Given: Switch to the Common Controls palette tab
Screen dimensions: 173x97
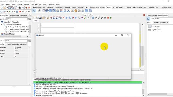Looking at the screenshot, I should [70, 8].
